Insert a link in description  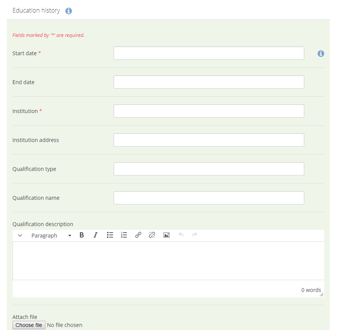(x=138, y=235)
